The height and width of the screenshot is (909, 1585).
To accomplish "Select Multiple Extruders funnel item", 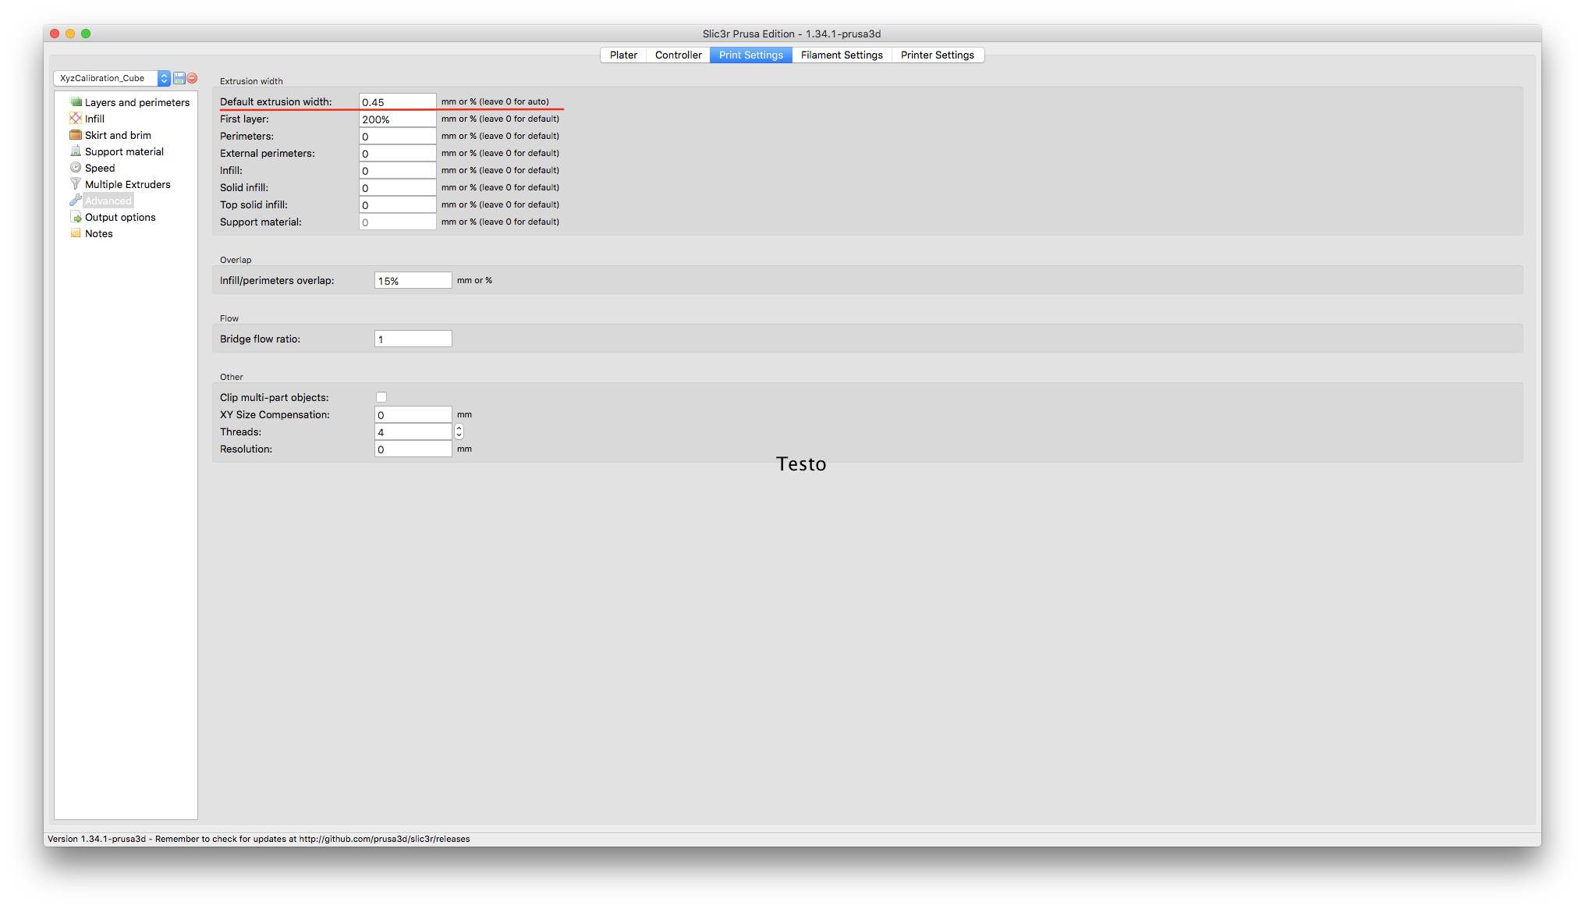I will pyautogui.click(x=127, y=184).
